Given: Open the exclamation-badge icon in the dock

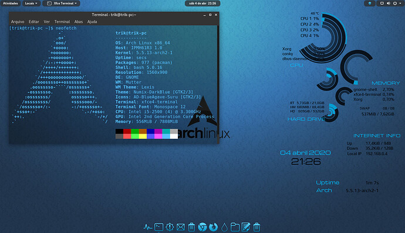Looking at the screenshot, I should (x=170, y=227).
